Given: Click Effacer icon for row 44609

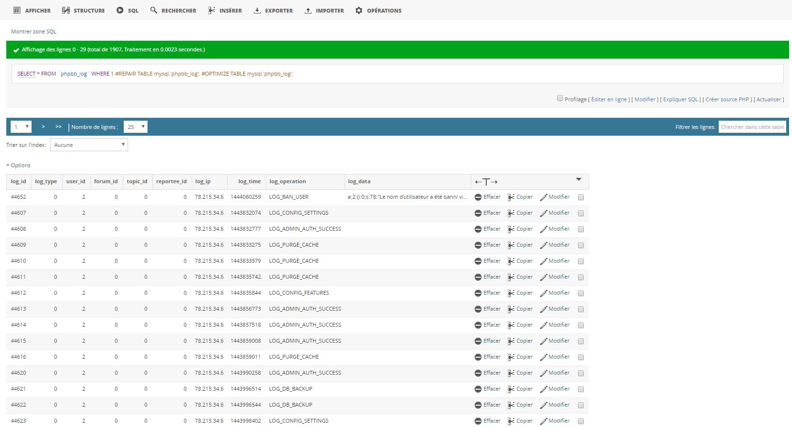Looking at the screenshot, I should coord(478,245).
